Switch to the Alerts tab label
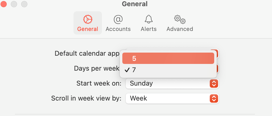The width and height of the screenshot is (272, 116). (149, 29)
